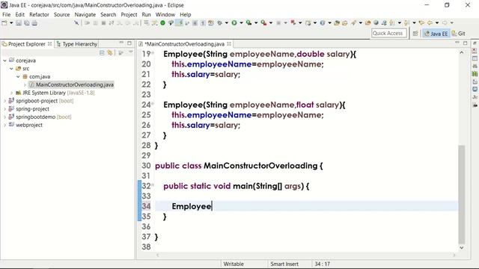The width and height of the screenshot is (479, 269).
Task: Open the Run button dropdown arrow
Action: pos(241,23)
